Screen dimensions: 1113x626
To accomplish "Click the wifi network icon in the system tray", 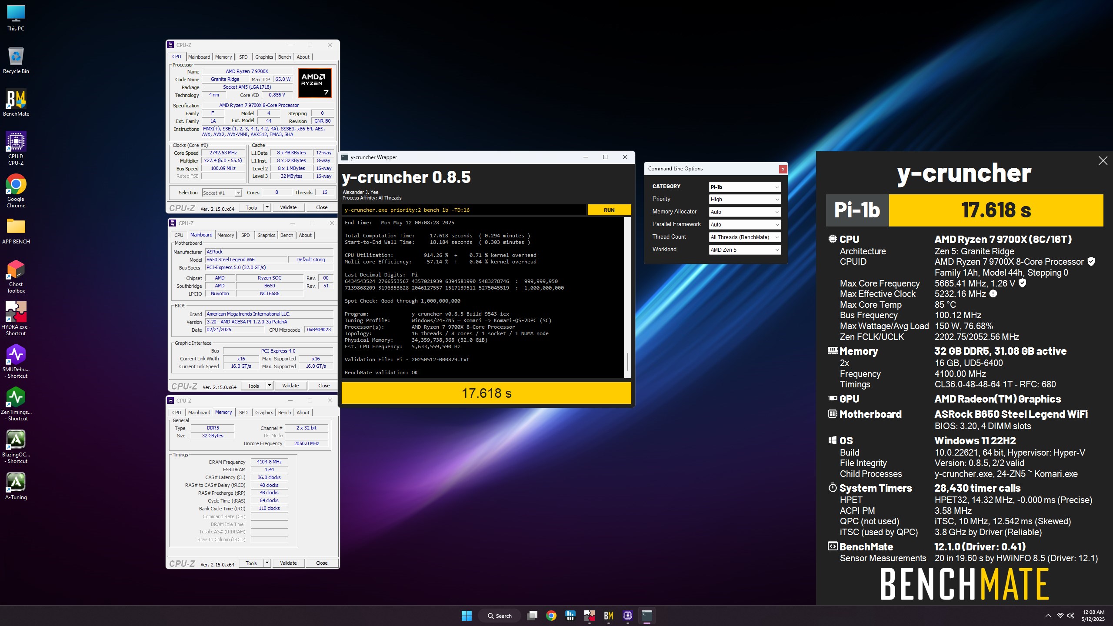I will pyautogui.click(x=1060, y=616).
